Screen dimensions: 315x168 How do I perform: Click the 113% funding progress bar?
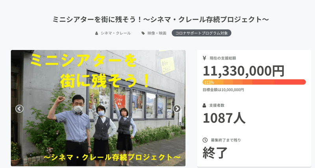pyautogui.click(x=254, y=82)
